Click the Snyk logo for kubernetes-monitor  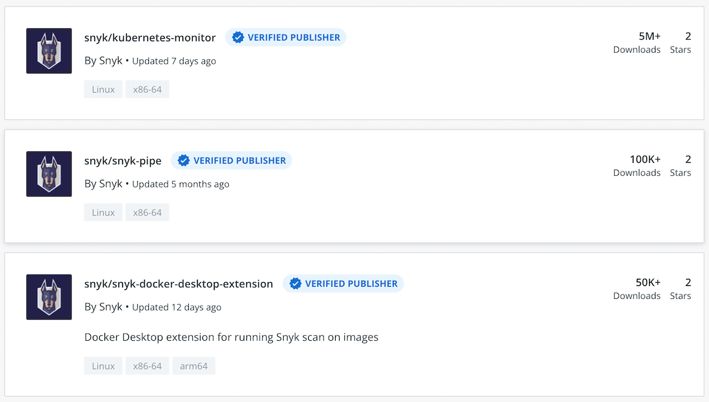pyautogui.click(x=49, y=51)
